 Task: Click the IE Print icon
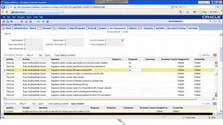194,12
